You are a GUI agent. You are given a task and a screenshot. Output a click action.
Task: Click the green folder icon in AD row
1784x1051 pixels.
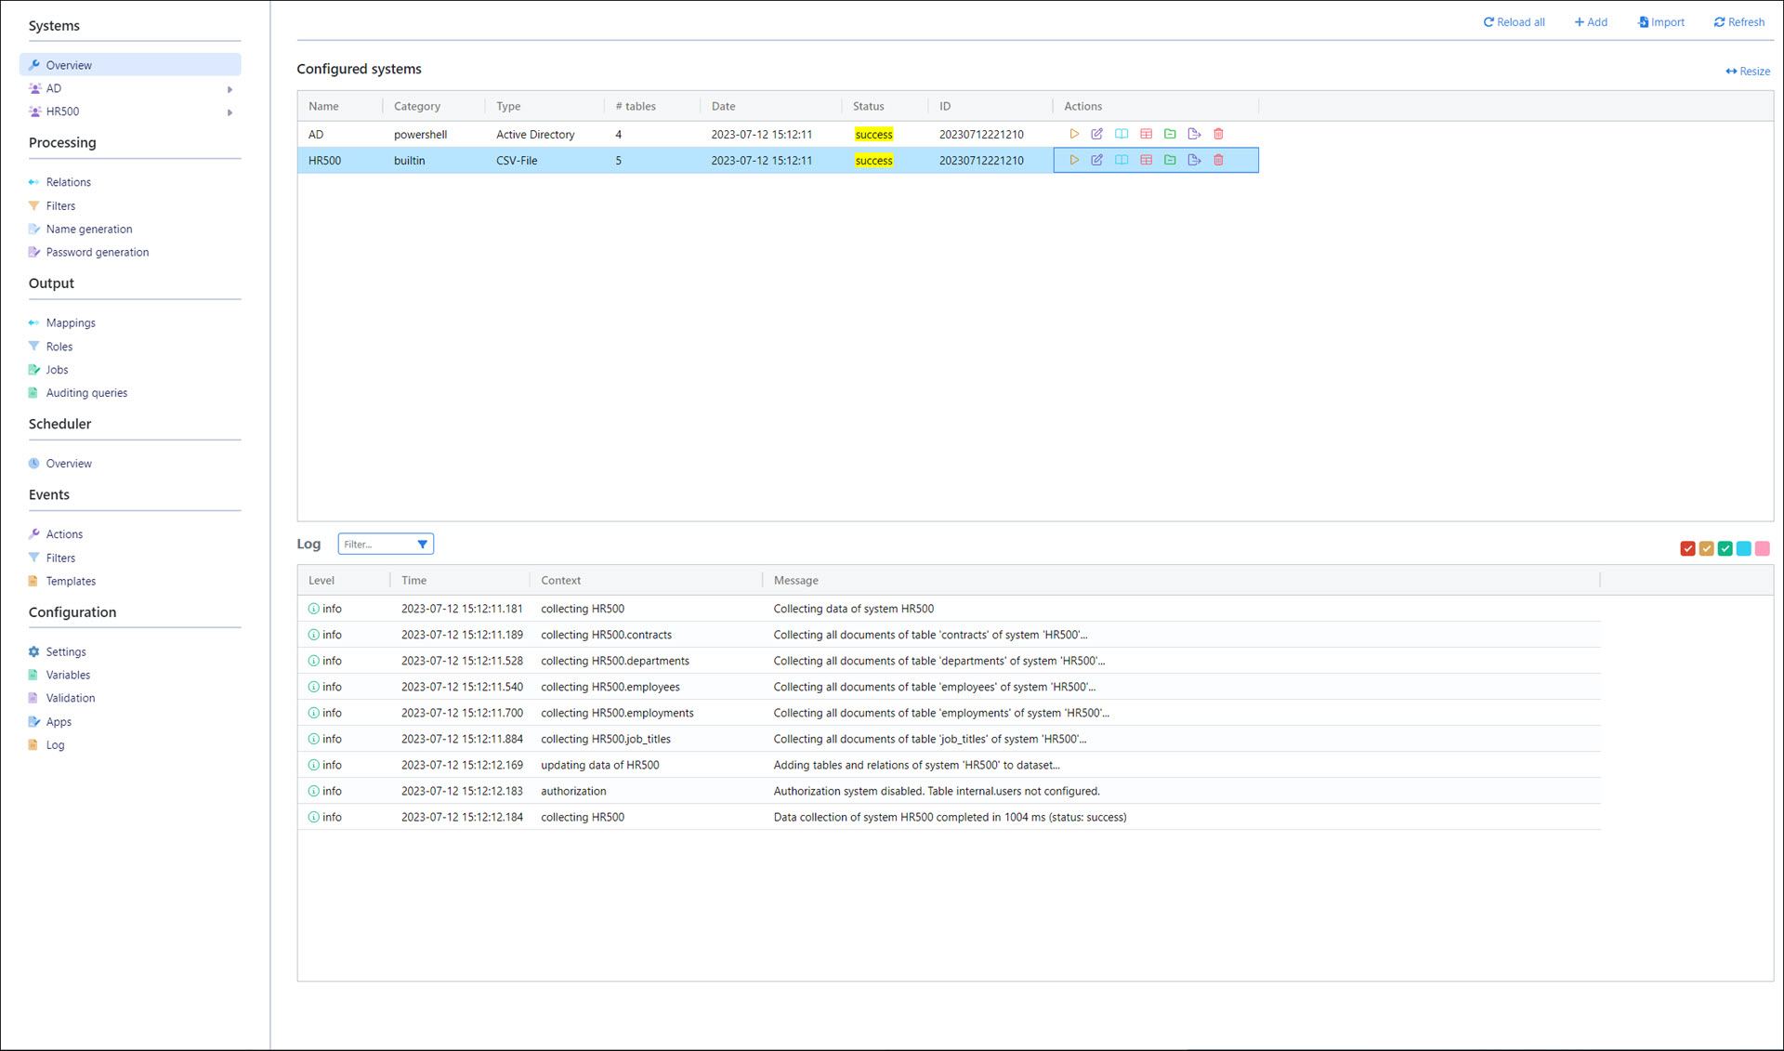coord(1170,134)
